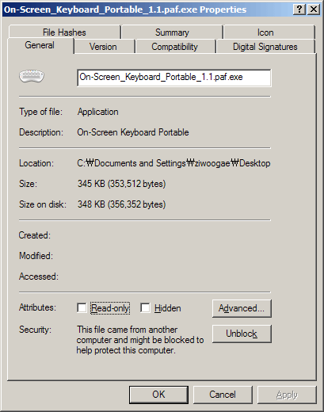Viewport: 324px width, 412px height.
Task: Switch to the Summary tab
Action: coord(172,32)
